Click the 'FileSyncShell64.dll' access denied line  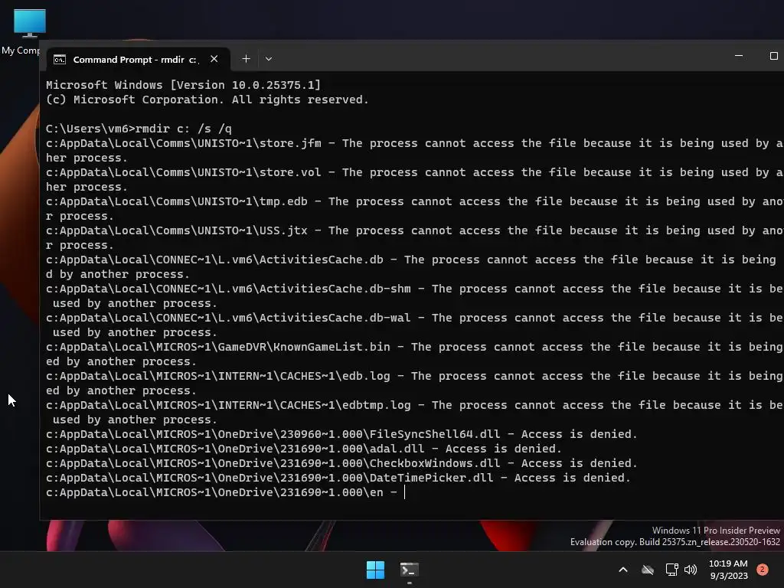pyautogui.click(x=342, y=434)
